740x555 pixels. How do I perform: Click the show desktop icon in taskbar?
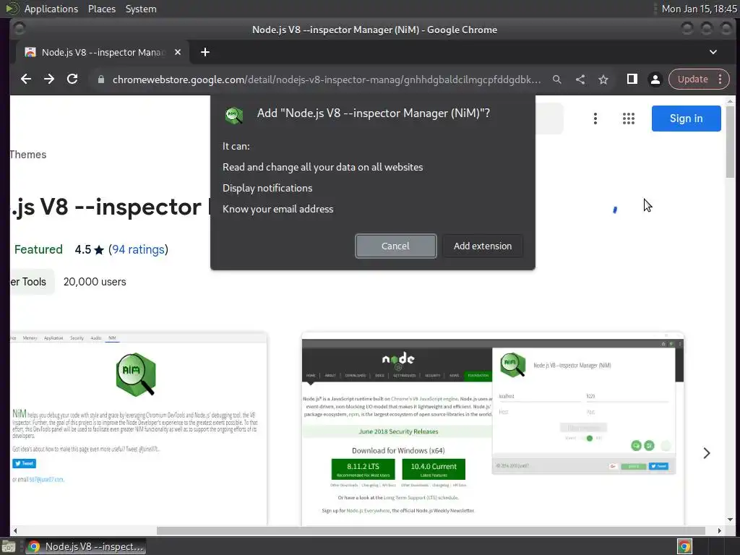point(9,546)
